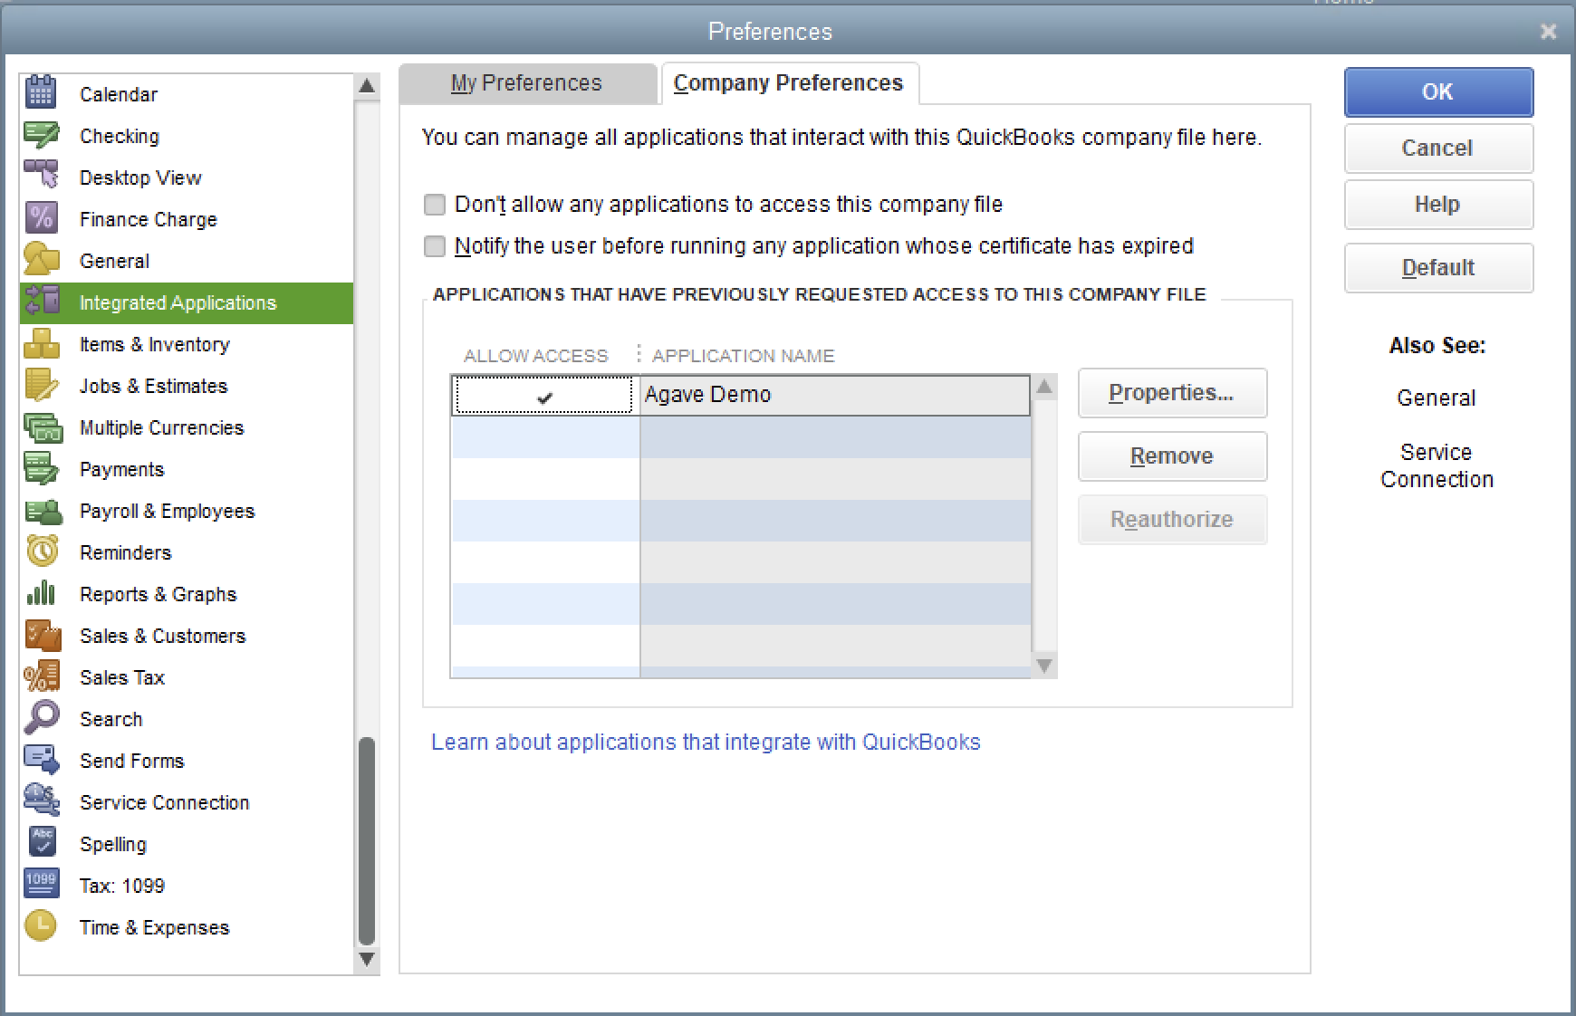
Task: Click category list scroll up arrow
Action: pyautogui.click(x=367, y=87)
